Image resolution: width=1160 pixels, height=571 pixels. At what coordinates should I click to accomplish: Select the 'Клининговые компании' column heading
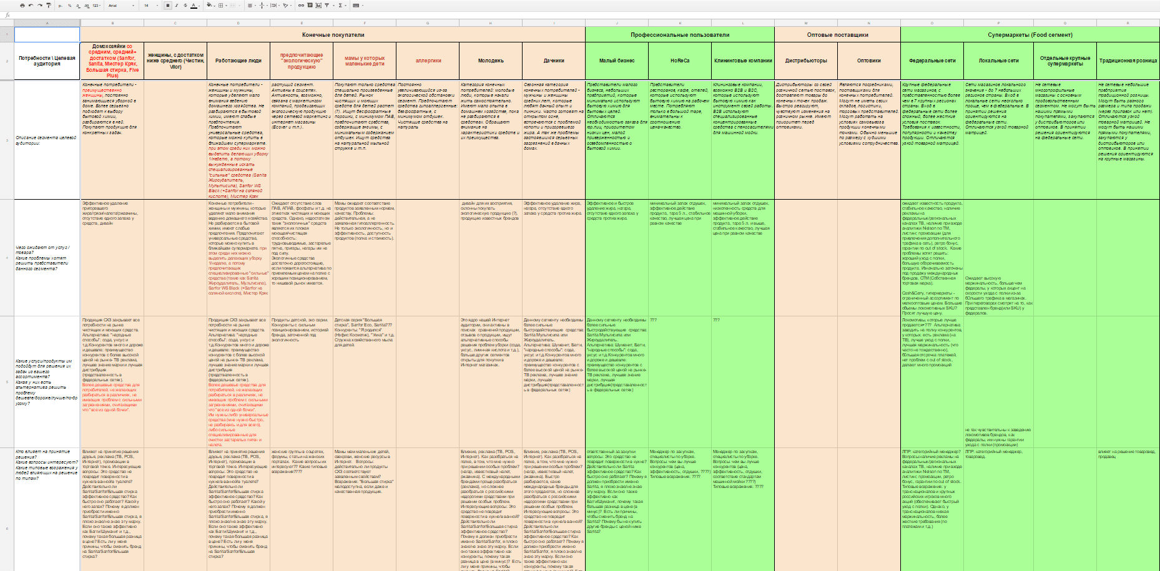[x=743, y=61]
